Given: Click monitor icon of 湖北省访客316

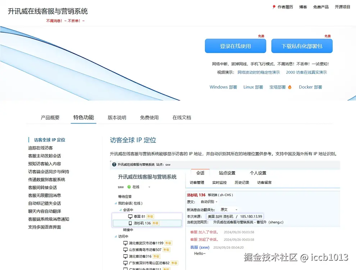Looking at the screenshot, I should tap(125, 256).
